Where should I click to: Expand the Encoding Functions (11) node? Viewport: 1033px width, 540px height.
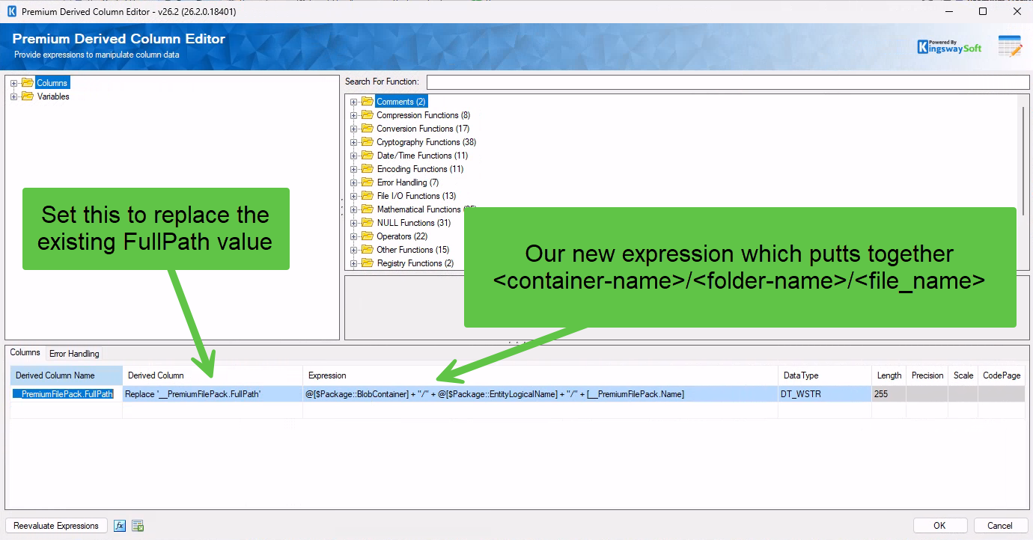pos(354,169)
